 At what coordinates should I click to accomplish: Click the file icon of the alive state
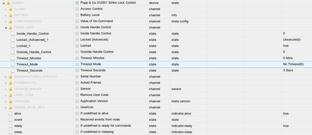(10, 114)
